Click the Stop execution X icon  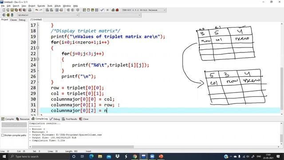107,10
